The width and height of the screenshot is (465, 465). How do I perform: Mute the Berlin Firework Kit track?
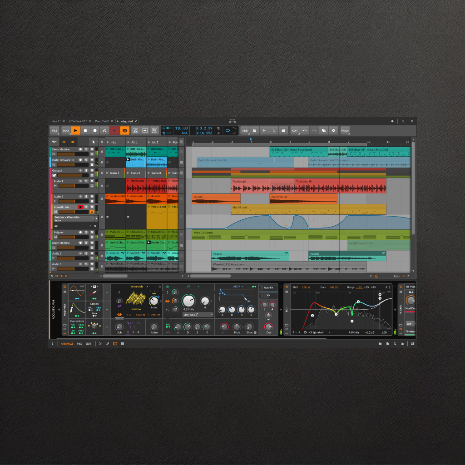tap(92, 160)
